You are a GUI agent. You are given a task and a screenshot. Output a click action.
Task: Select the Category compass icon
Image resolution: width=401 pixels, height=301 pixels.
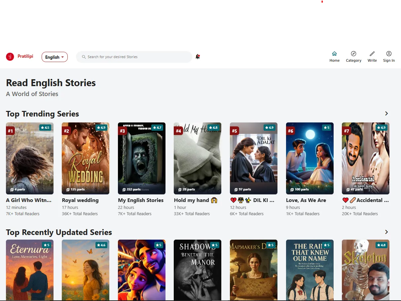point(353,53)
